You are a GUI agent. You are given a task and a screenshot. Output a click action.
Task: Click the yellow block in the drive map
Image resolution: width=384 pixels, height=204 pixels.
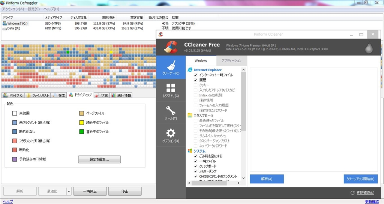pyautogui.click(x=111, y=52)
